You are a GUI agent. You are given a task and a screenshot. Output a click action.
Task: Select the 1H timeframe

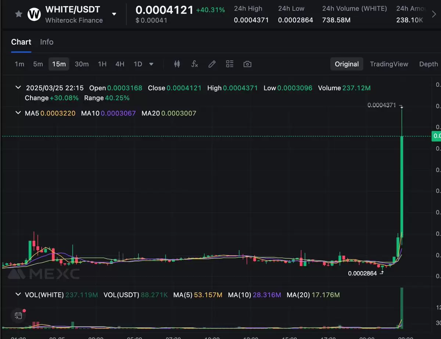click(x=102, y=64)
